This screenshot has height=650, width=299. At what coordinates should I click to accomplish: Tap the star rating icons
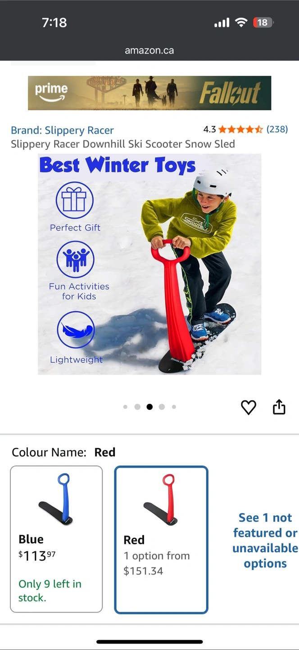(241, 130)
